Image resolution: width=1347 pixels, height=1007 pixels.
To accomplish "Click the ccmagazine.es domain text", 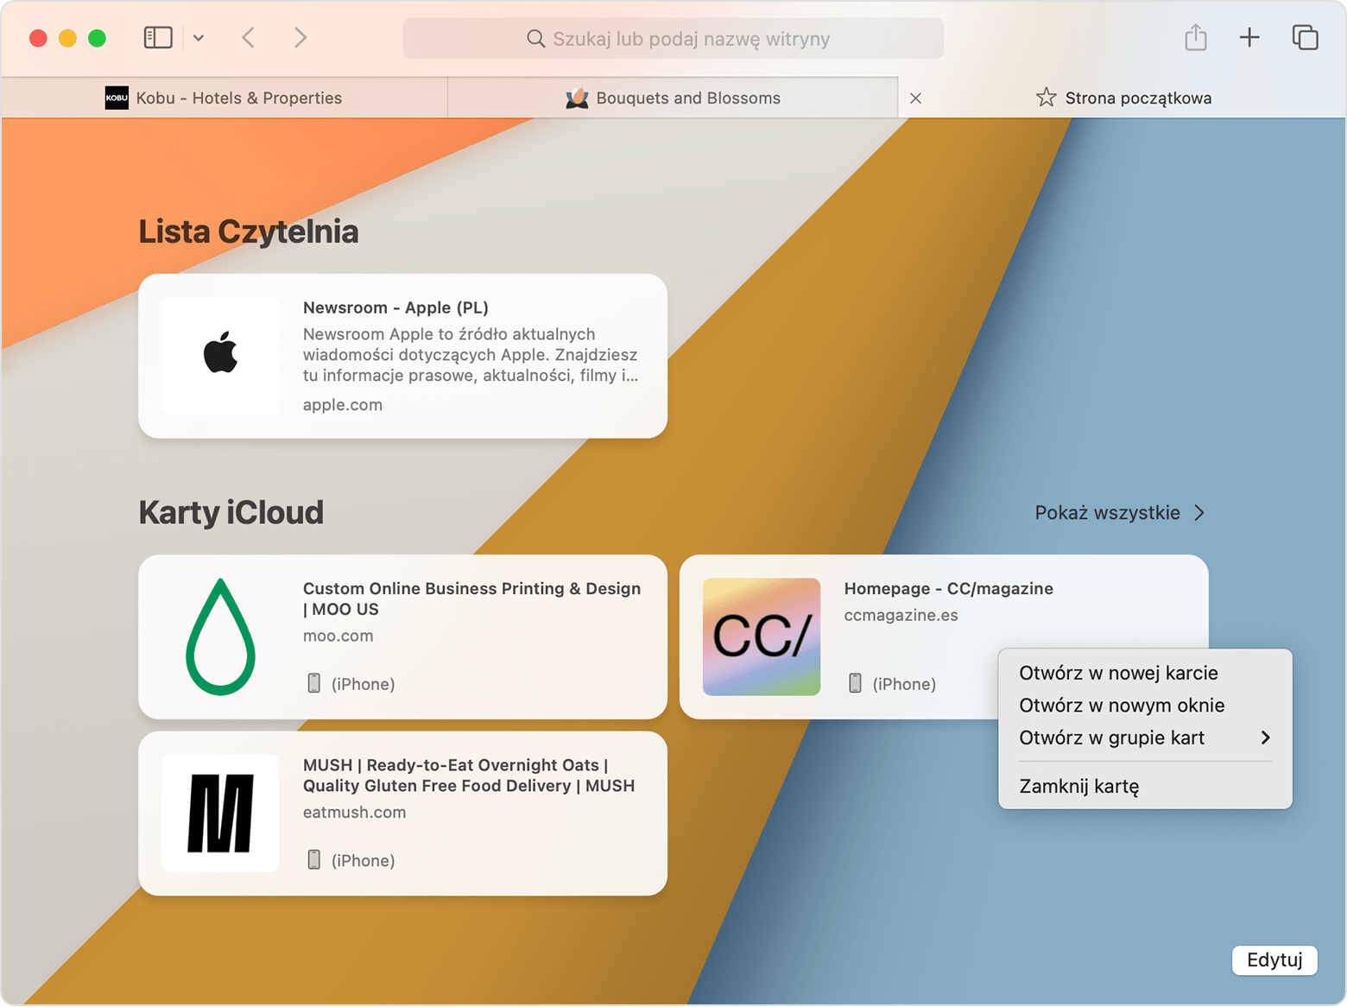I will point(901,616).
